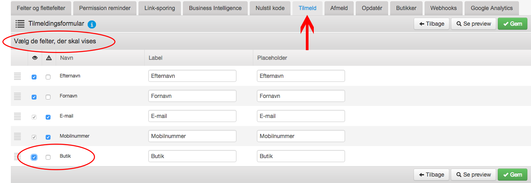Viewport: 531px width, 183px height.
Task: Click the drag handle for Butik row
Action: tap(17, 157)
